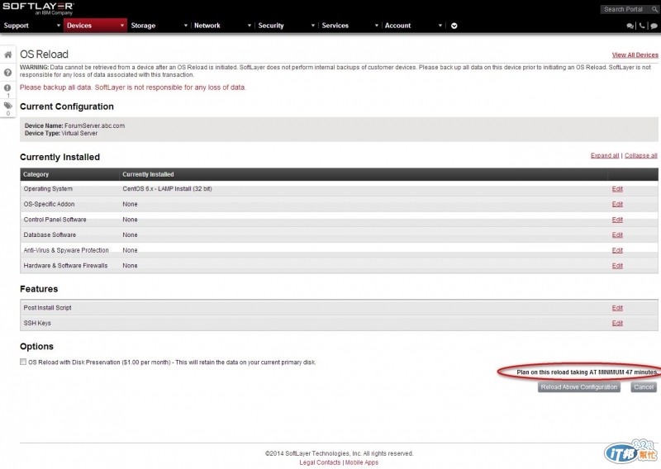Expand the Devices menu arrow
661x469 pixels.
(x=122, y=26)
